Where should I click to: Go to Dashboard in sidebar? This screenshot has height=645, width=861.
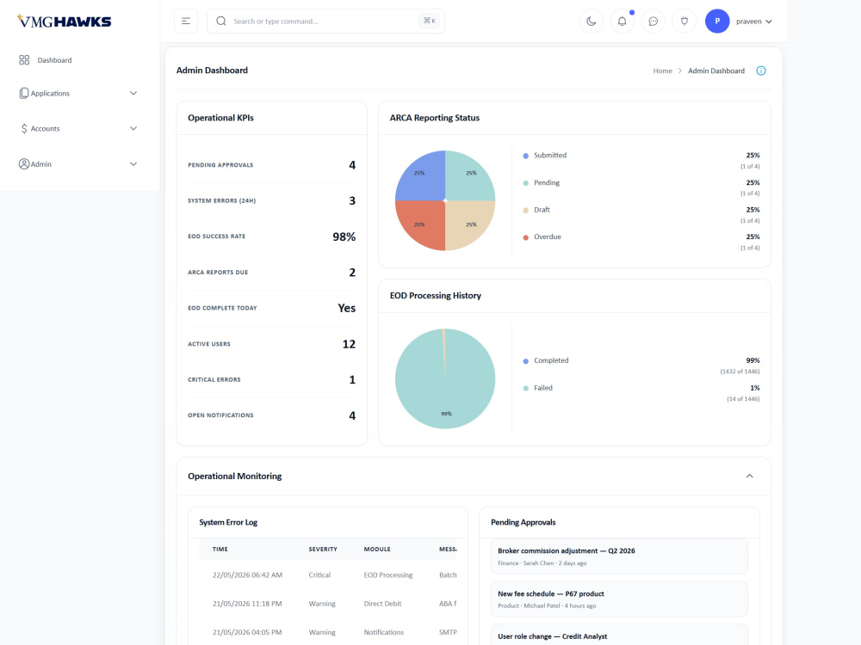(x=54, y=60)
